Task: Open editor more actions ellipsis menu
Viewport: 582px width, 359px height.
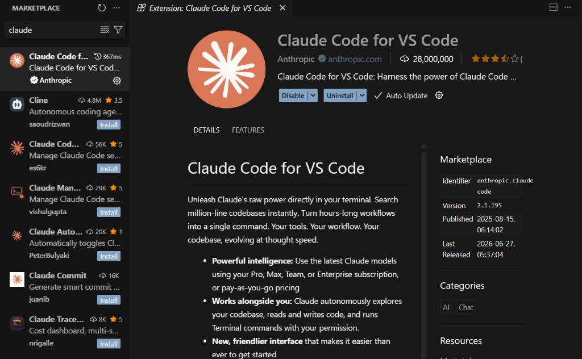Action: (x=568, y=7)
